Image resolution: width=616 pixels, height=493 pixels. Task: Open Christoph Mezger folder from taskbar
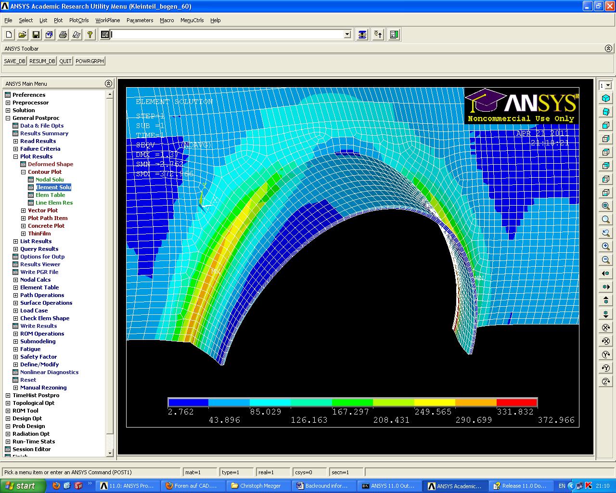coord(257,486)
